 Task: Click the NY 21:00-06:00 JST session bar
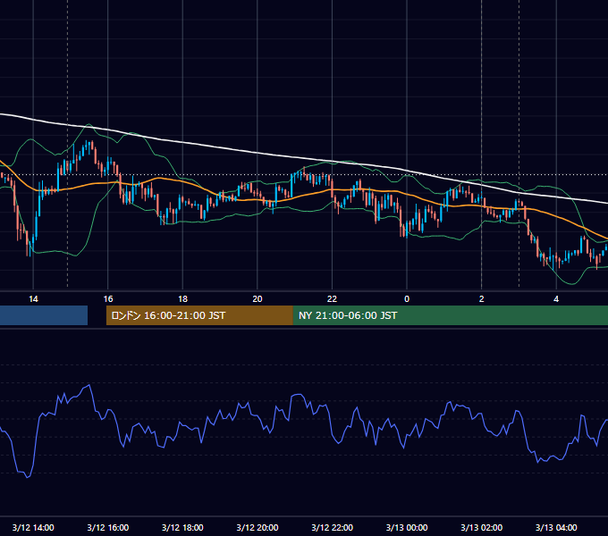[450, 315]
